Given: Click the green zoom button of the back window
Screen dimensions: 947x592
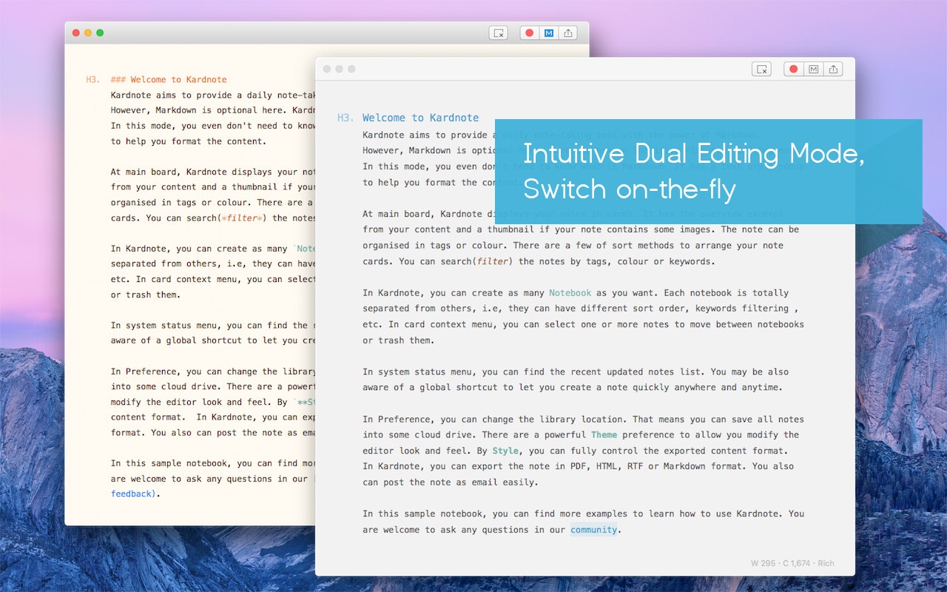Looking at the screenshot, I should click(100, 33).
